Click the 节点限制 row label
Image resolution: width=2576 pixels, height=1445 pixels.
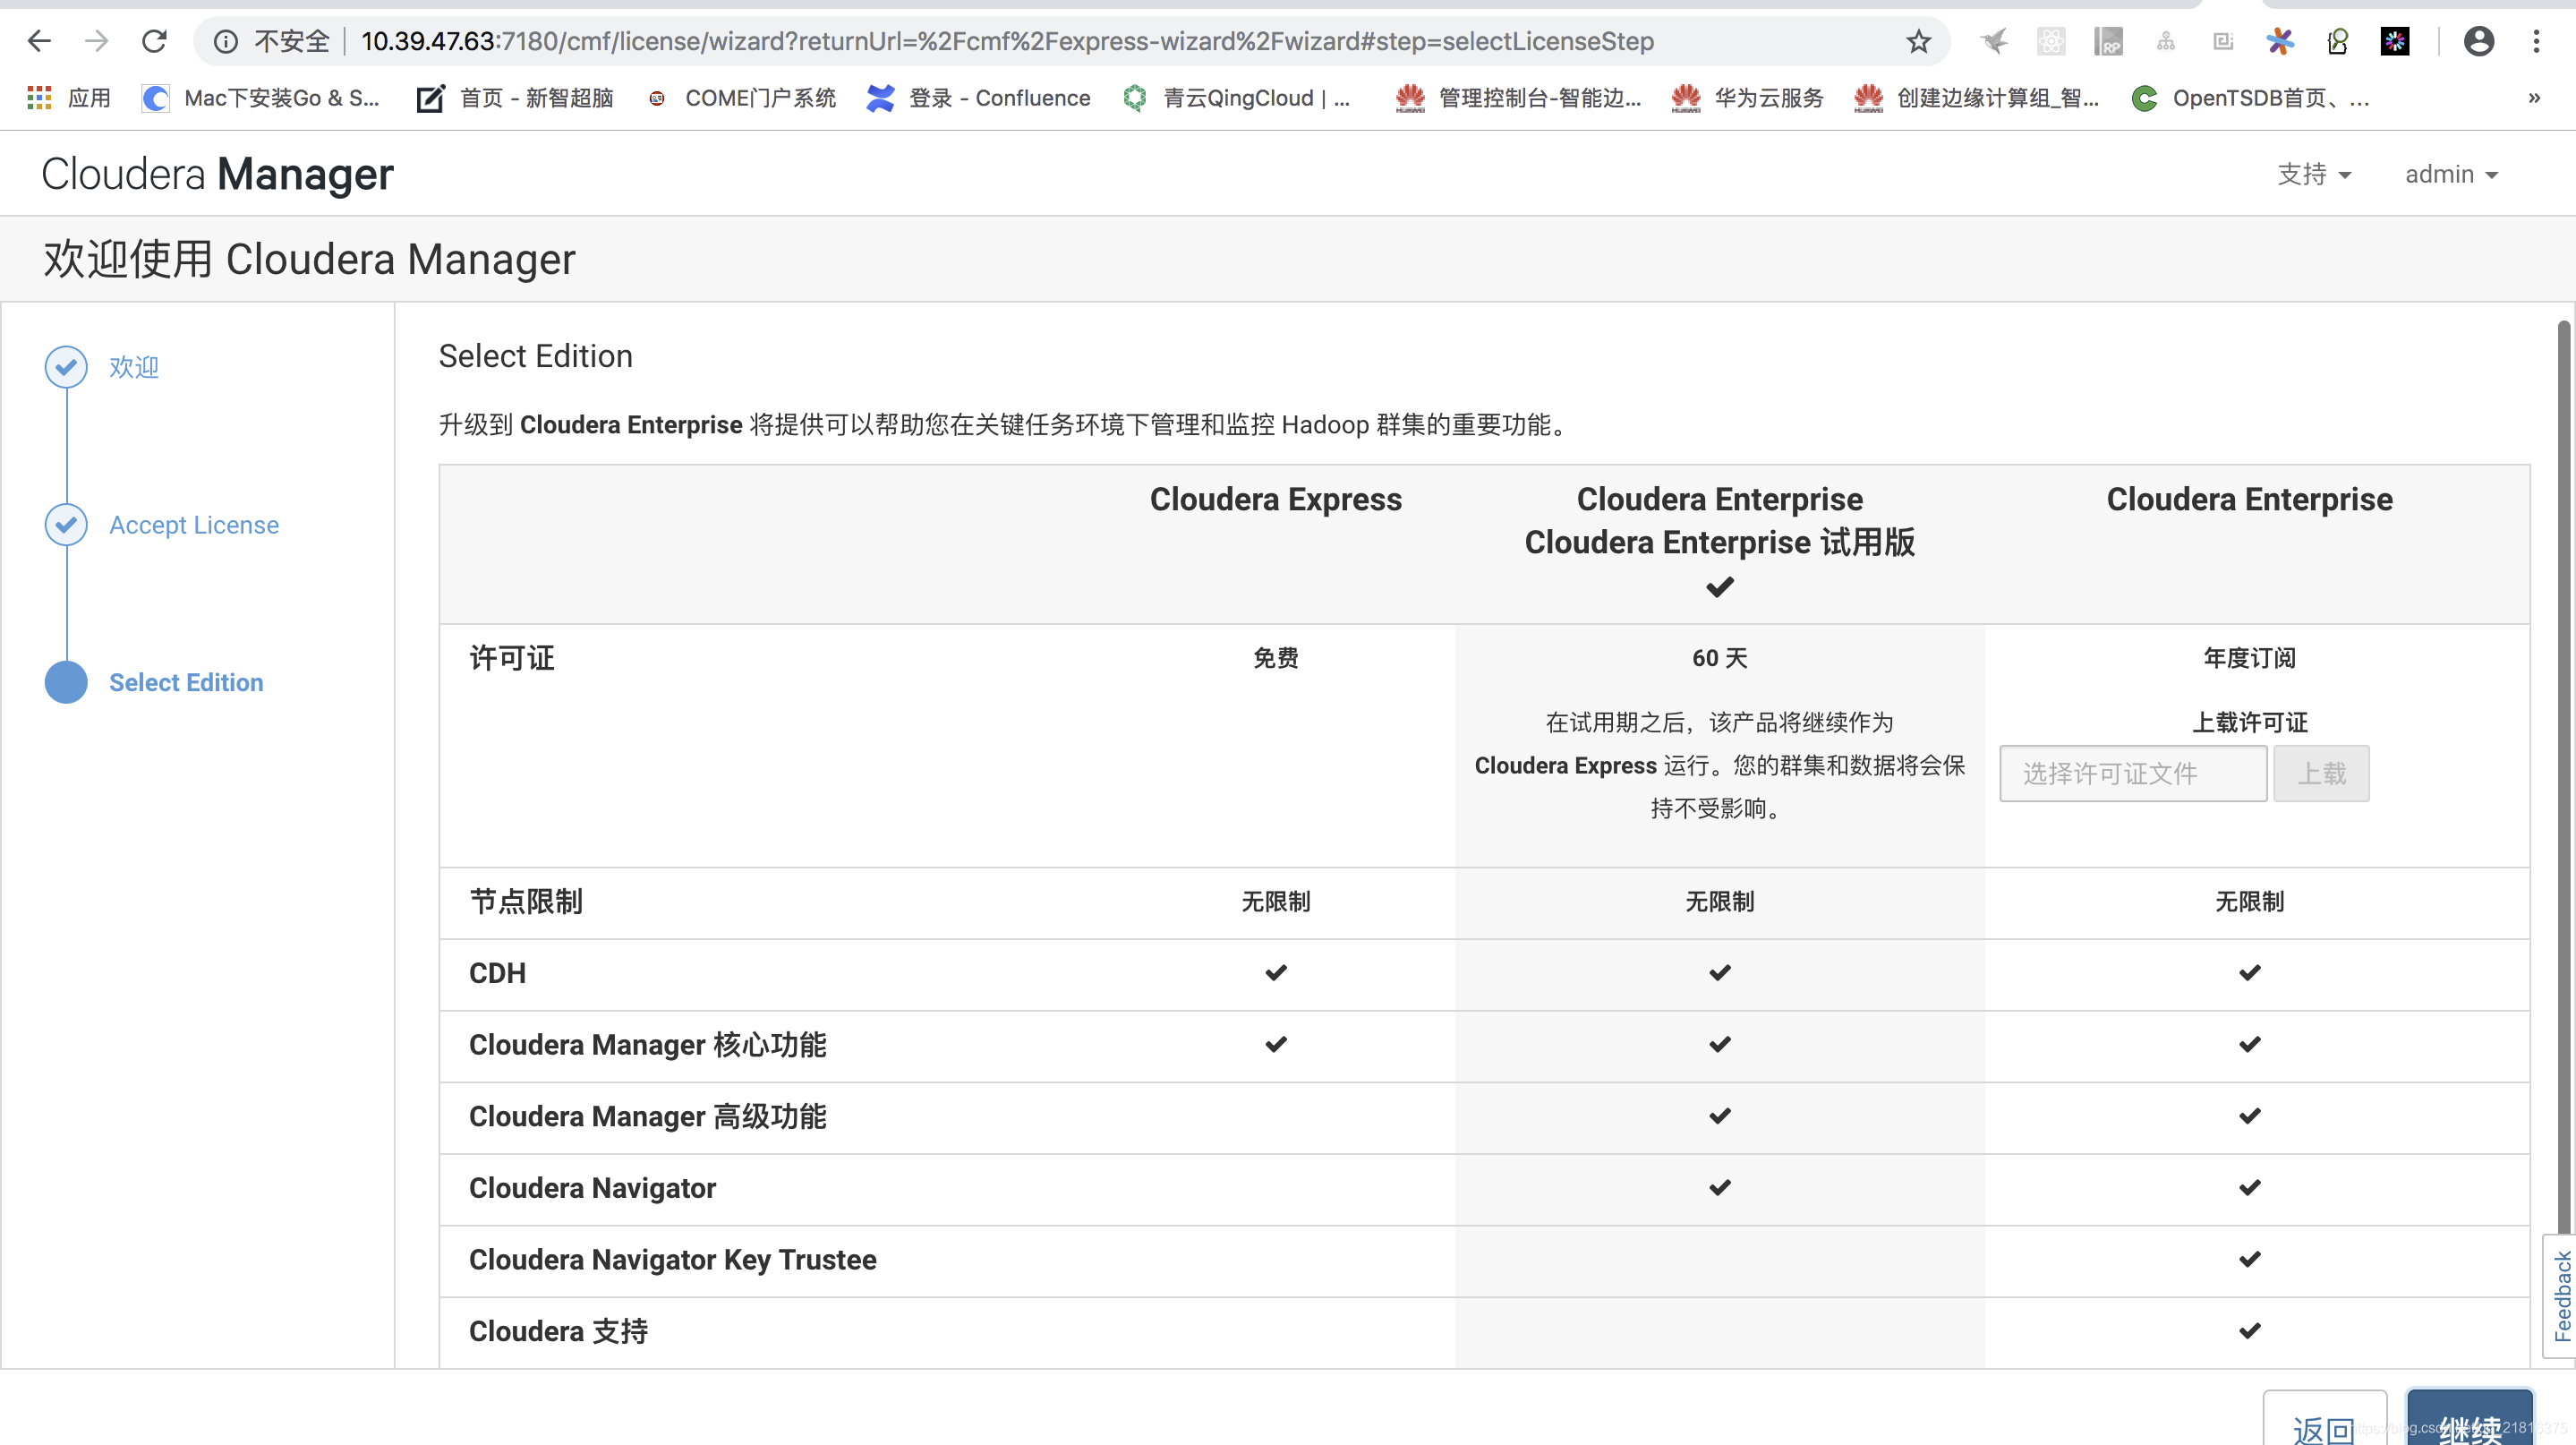click(526, 902)
